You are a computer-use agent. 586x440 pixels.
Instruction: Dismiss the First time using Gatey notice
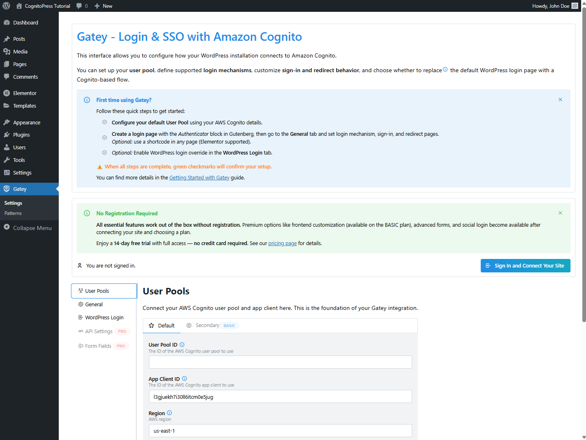(x=560, y=99)
